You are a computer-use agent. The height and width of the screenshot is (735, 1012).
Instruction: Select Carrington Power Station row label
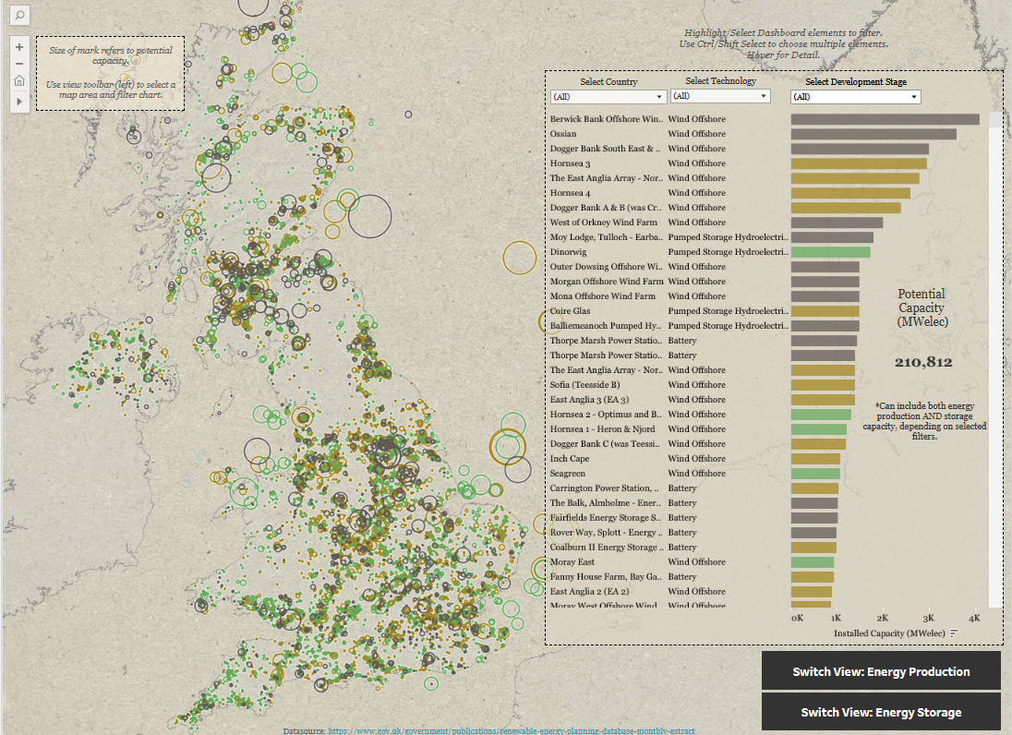[x=604, y=488]
